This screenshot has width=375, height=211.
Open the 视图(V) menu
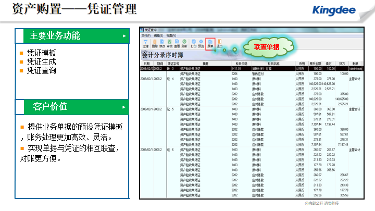pos(171,35)
